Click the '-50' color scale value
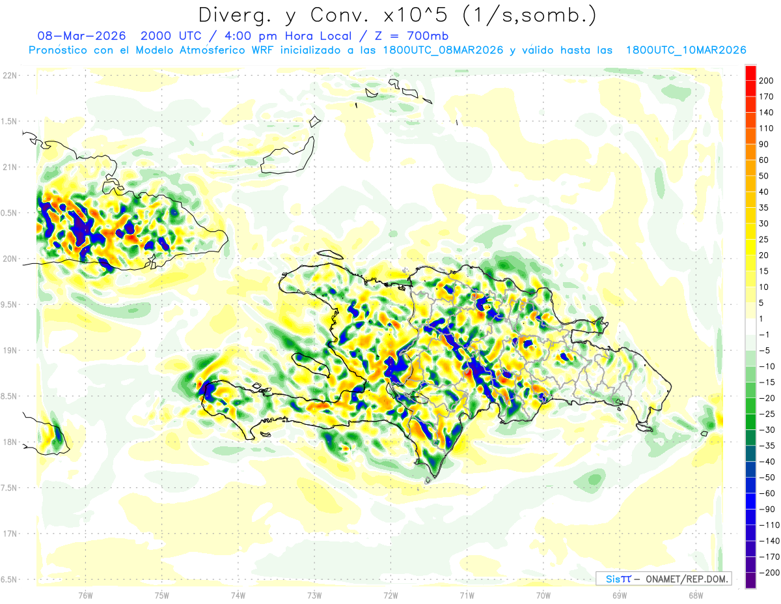The width and height of the screenshot is (781, 604). point(766,478)
